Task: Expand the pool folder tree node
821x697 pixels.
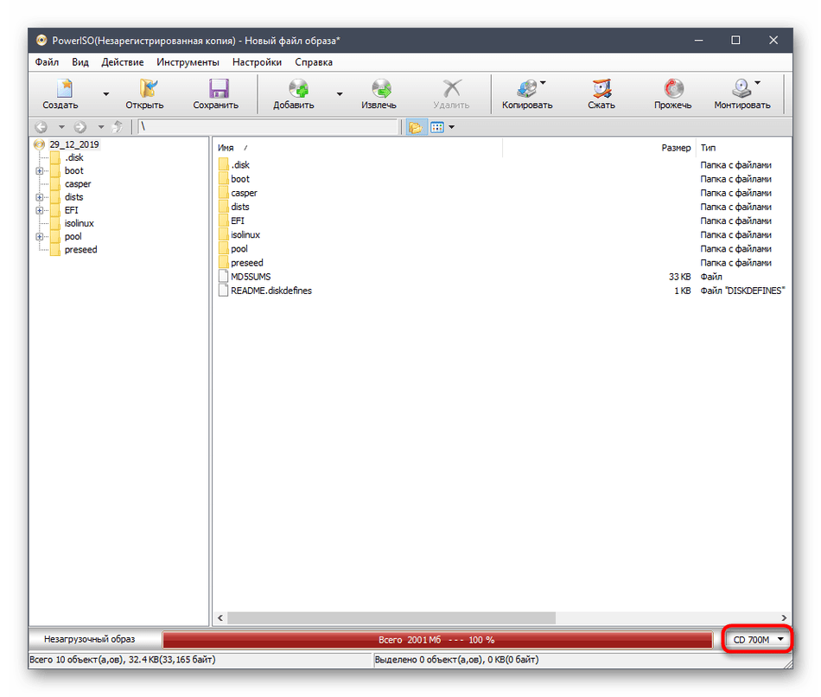Action: [40, 237]
